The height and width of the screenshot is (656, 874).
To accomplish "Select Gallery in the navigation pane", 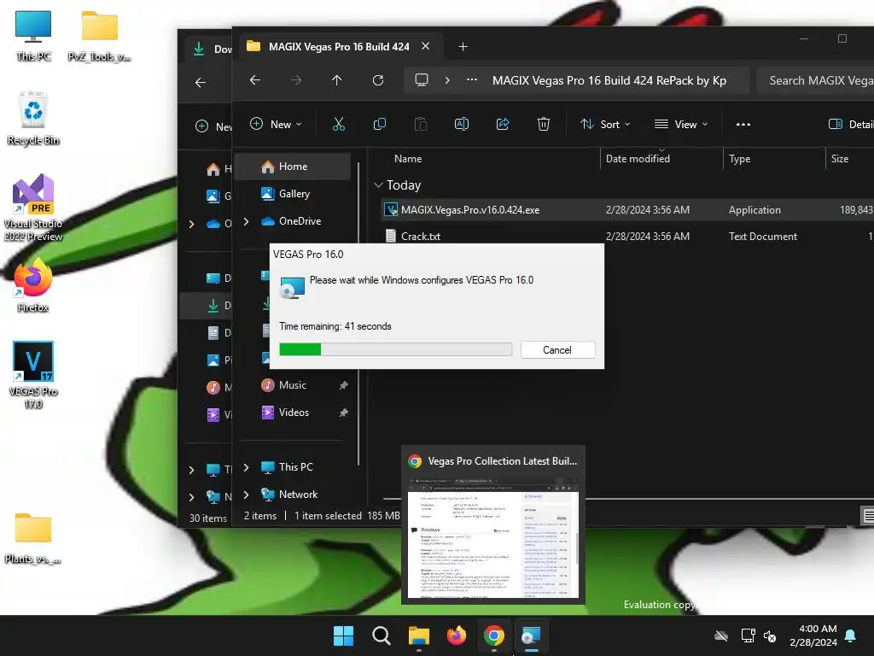I will [293, 194].
